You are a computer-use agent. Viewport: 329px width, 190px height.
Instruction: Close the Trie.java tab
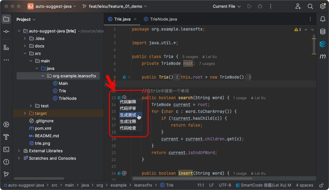[x=135, y=19]
